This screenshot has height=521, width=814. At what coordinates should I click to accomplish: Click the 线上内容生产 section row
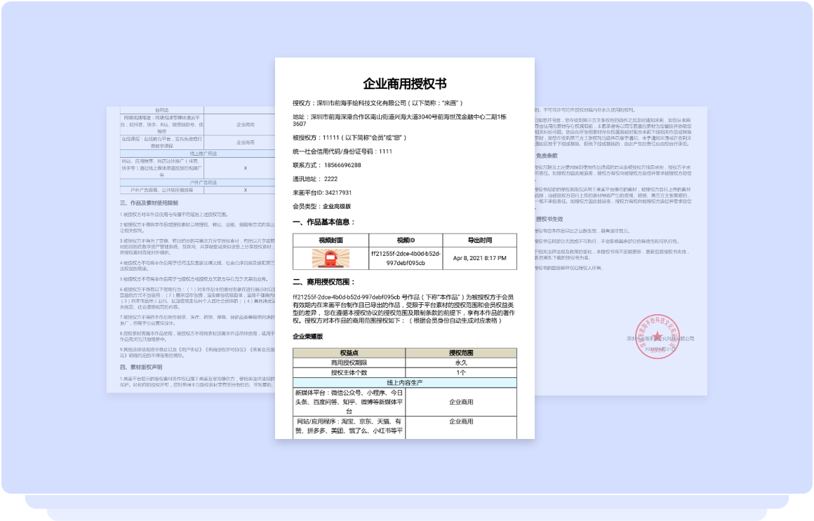405,382
